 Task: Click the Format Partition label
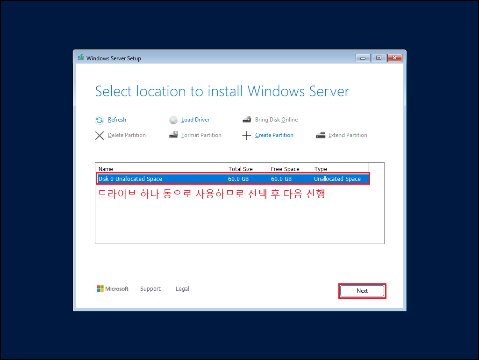click(x=201, y=135)
